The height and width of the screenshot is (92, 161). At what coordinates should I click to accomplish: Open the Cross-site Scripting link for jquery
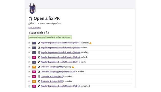pos(52,67)
